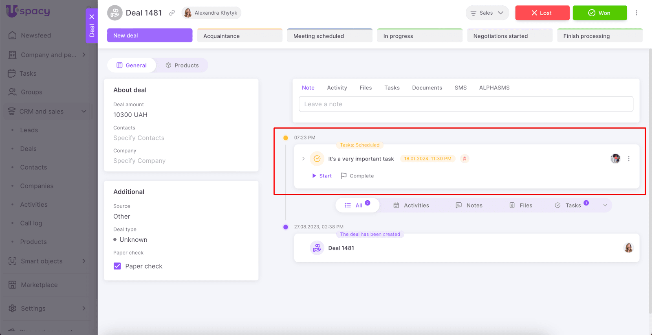This screenshot has width=652, height=335.
Task: Expand more timeline filters chevron
Action: click(605, 206)
